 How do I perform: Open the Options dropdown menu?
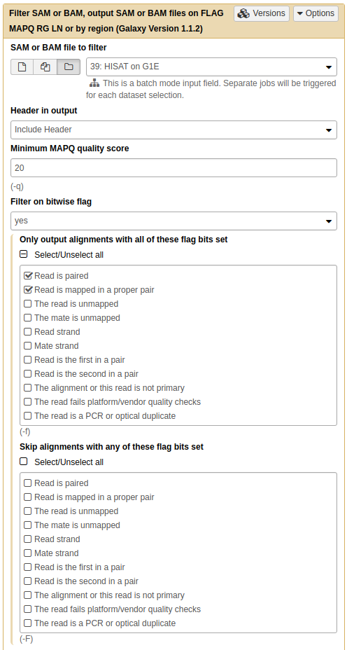[316, 13]
